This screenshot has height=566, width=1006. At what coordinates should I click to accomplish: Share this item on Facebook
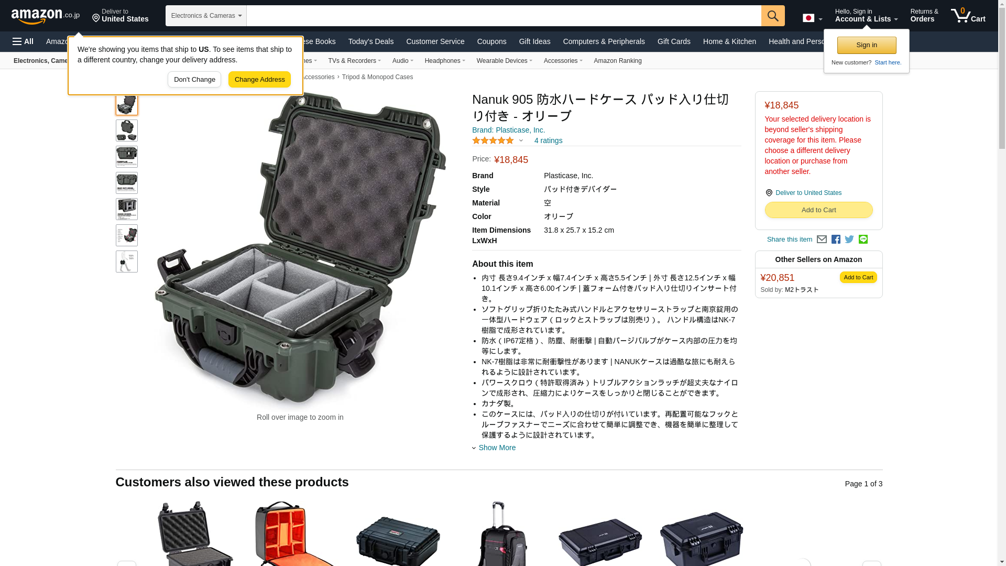point(836,240)
